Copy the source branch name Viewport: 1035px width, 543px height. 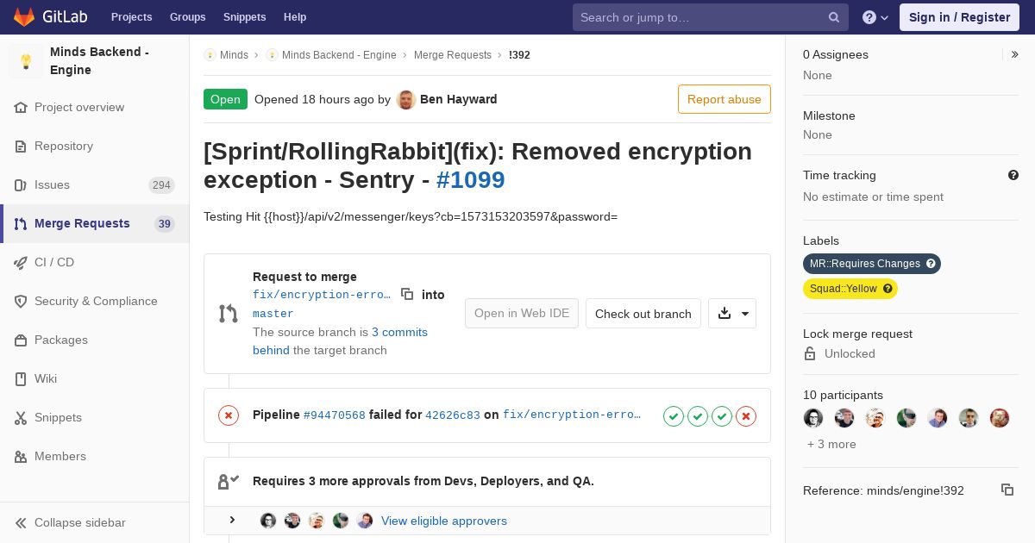[x=407, y=294]
